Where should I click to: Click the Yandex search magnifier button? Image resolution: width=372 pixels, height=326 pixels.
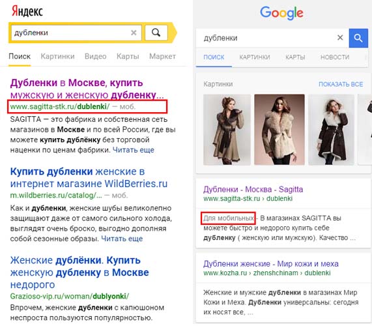click(x=156, y=33)
